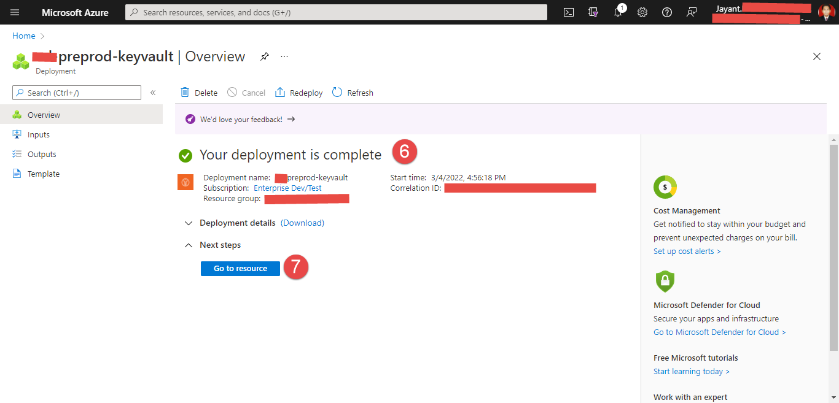Click the Cost Management donut icon

pyautogui.click(x=665, y=186)
